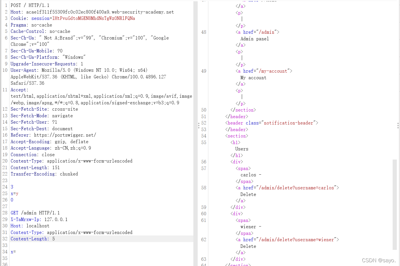400x266 pixels.
Task: Click the '/admin/delete?username=carlos' href line
Action: [x=287, y=188]
